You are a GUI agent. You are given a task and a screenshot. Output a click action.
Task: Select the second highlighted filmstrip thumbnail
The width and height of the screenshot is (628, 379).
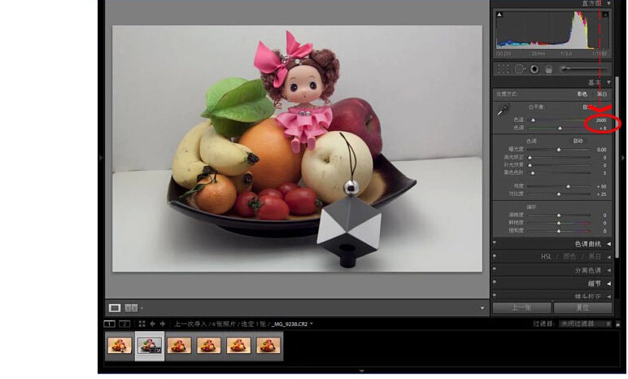click(x=150, y=346)
